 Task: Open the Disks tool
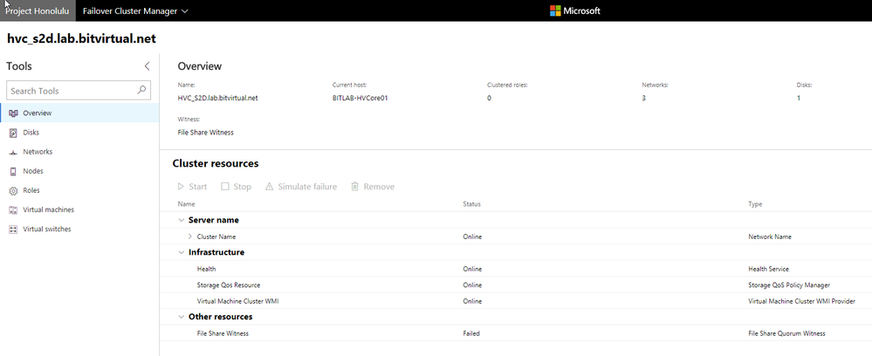click(x=79, y=133)
